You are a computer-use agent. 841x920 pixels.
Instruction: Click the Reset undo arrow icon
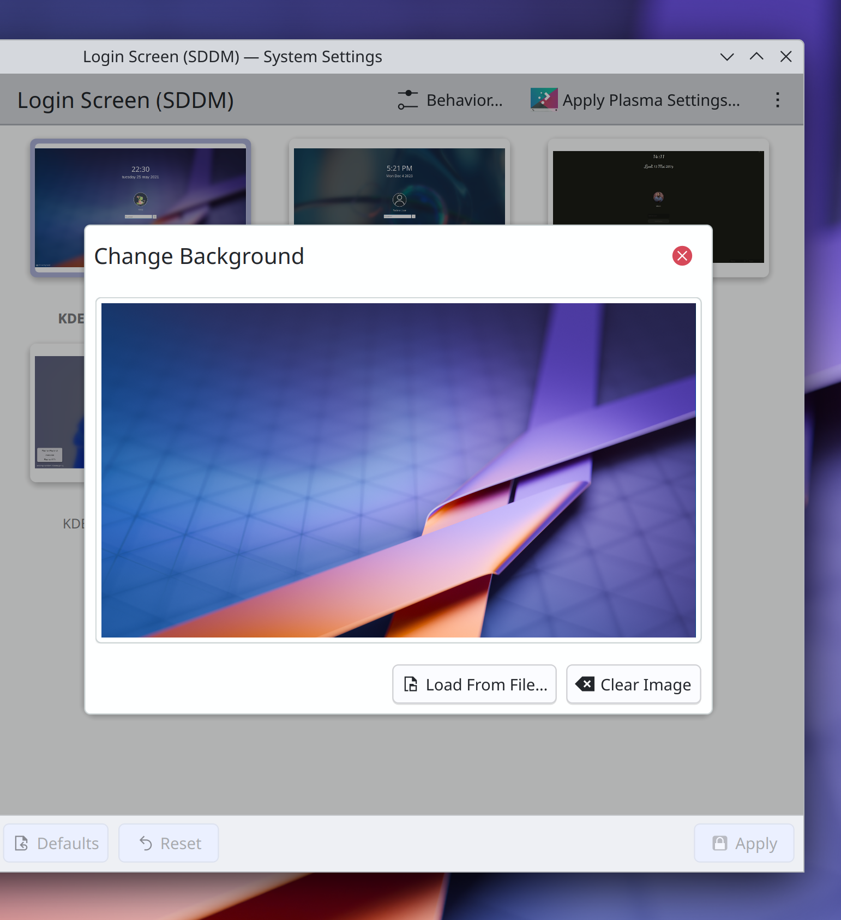click(x=146, y=843)
